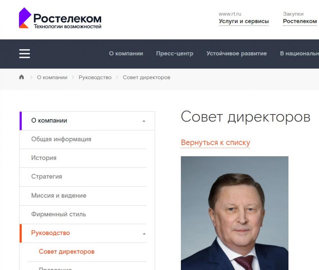Click the director's portrait photo
This screenshot has height=270, width=319.
pyautogui.click(x=234, y=213)
